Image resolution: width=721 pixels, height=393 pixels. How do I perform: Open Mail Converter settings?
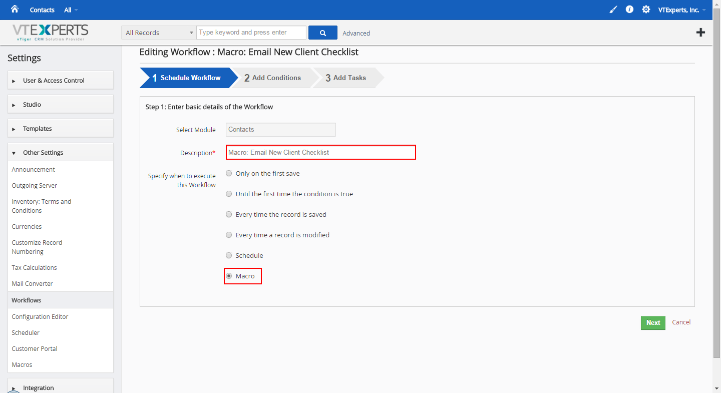point(32,283)
